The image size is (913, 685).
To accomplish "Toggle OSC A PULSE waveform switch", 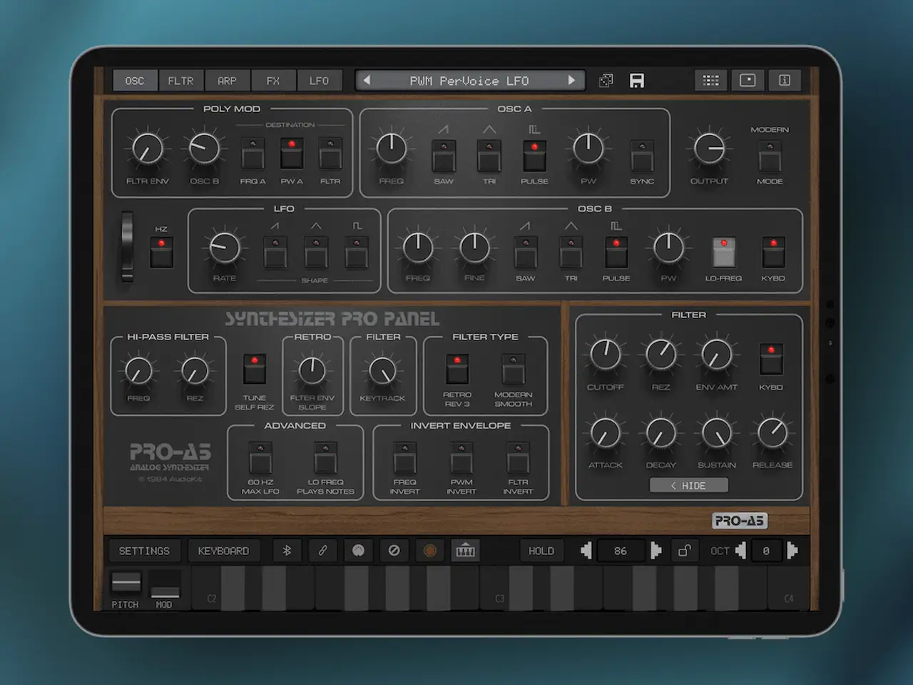I will (534, 156).
